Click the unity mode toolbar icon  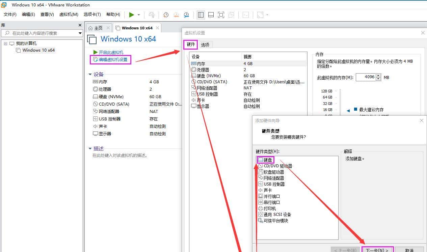click(x=231, y=15)
